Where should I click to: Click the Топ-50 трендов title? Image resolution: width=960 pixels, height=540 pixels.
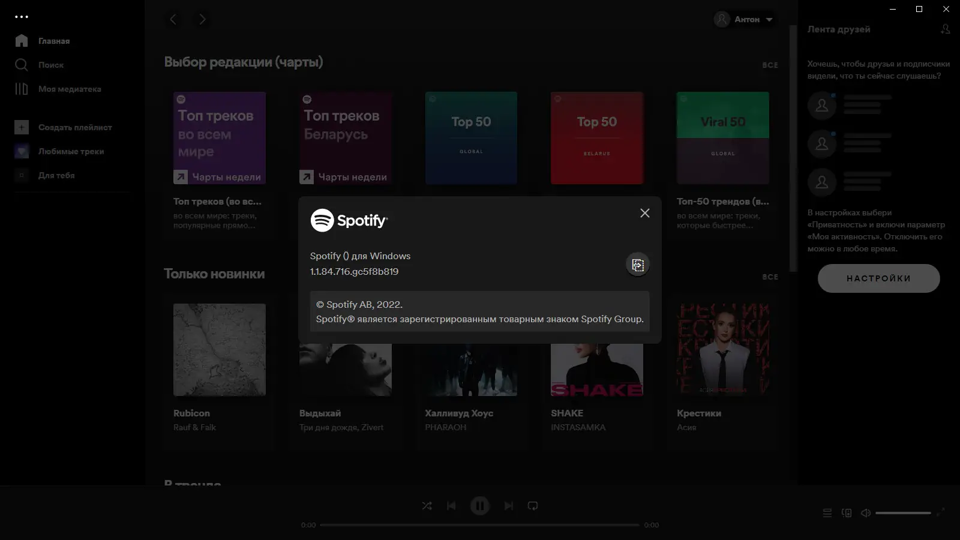point(722,202)
